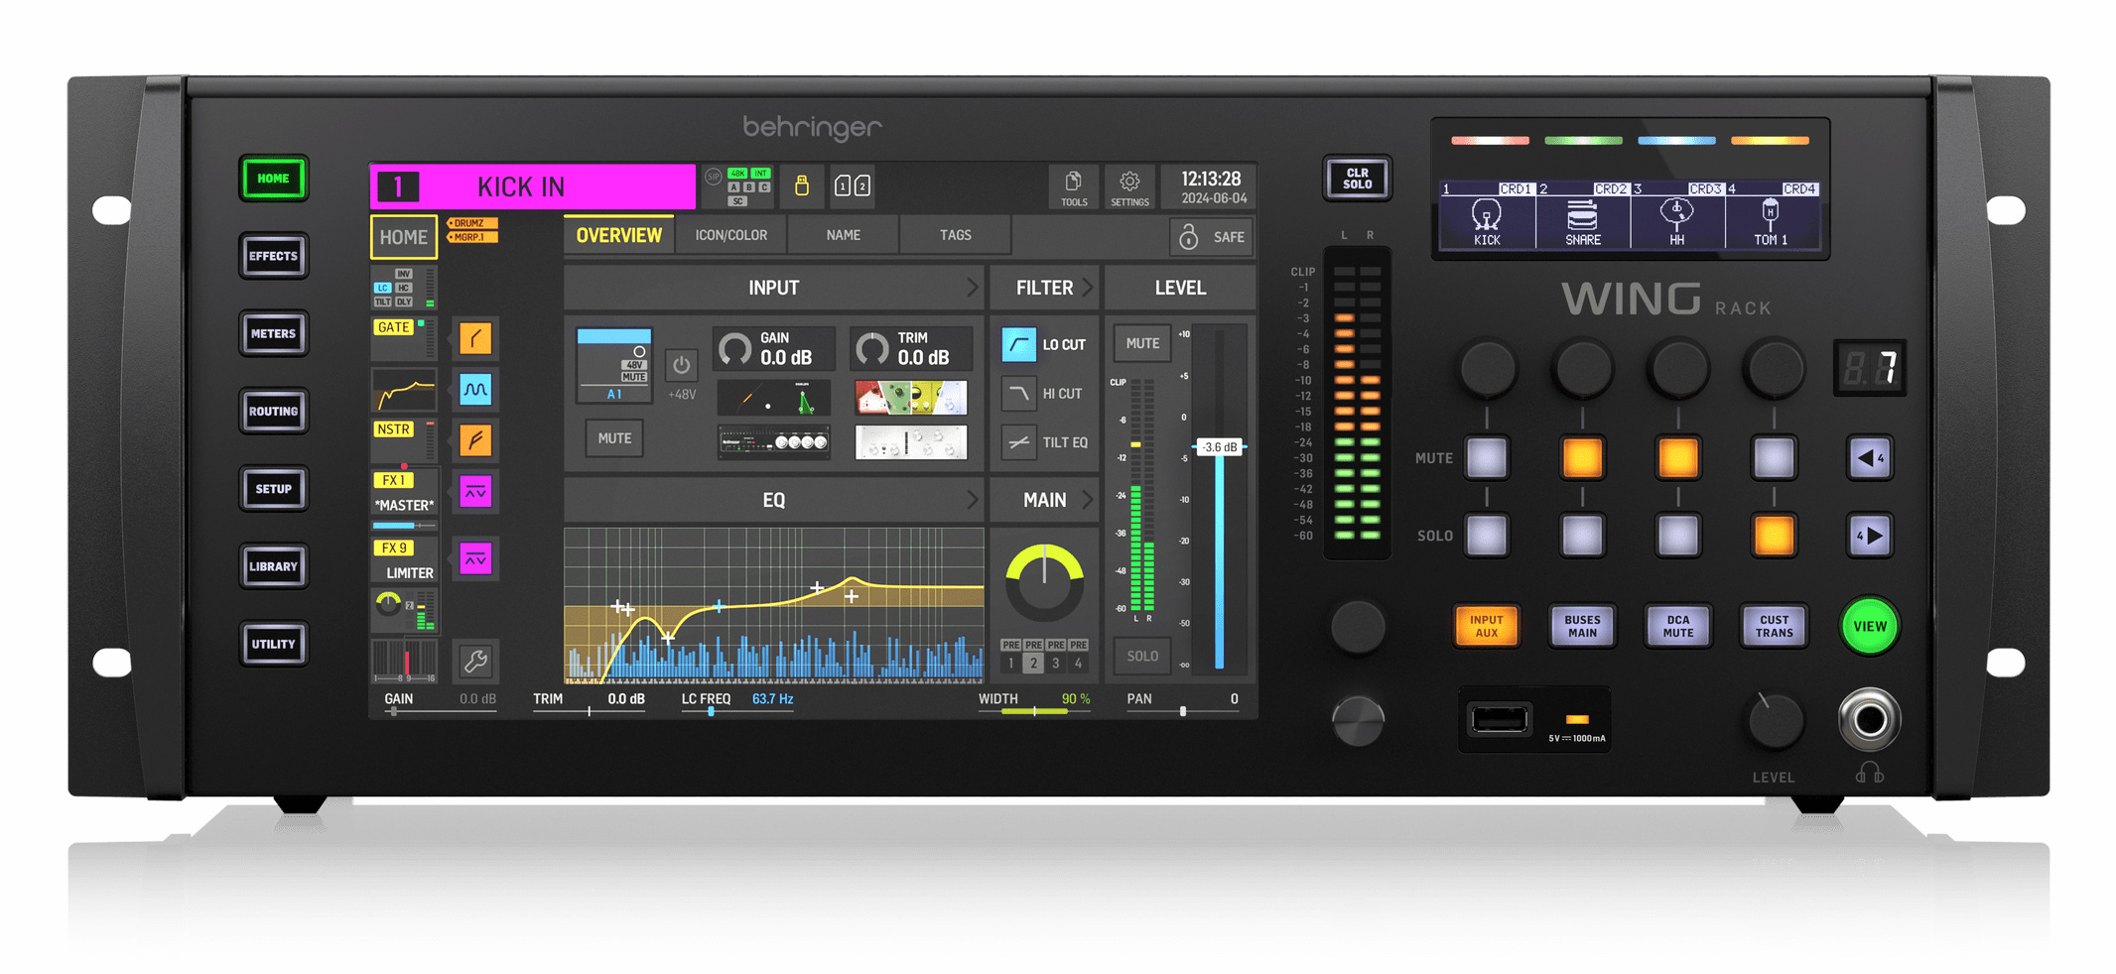Viewport: 2116px width, 974px height.
Task: Go to next page with the right arrow button
Action: 1870,536
